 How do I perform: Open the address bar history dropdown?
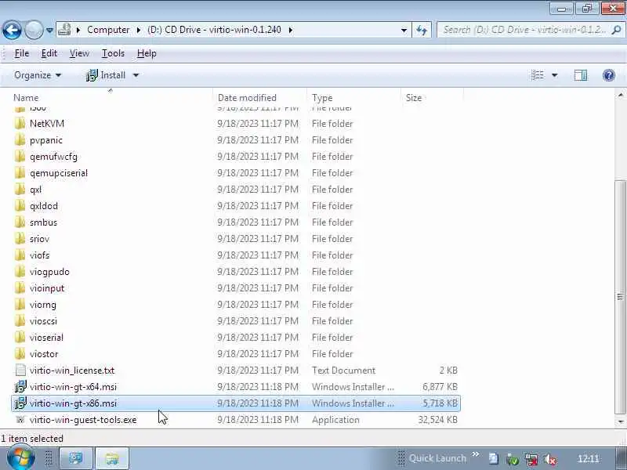click(x=404, y=30)
